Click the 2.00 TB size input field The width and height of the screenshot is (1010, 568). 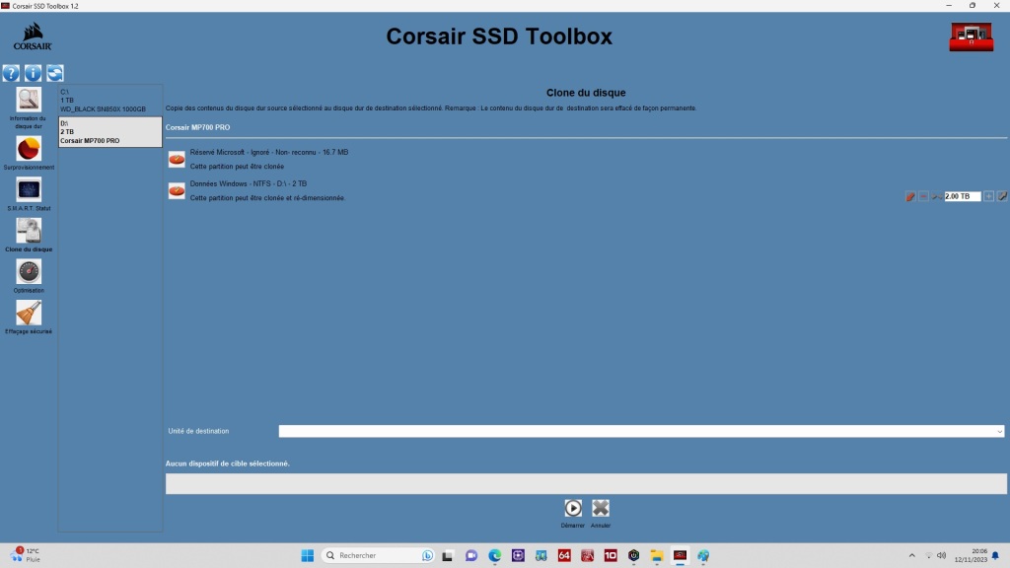tap(962, 196)
